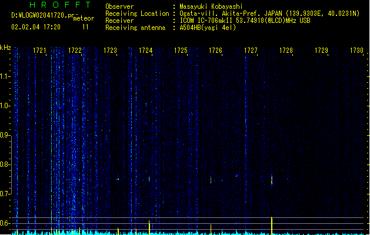This screenshot has width=370, height=235.
Task: Click the 1721 time axis label
Action: (x=39, y=51)
